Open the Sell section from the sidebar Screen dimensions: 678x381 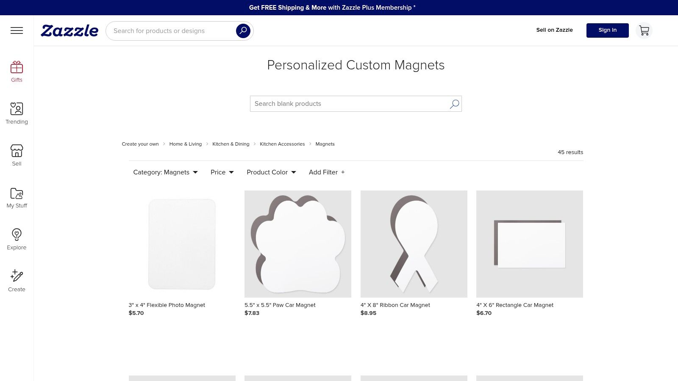pyautogui.click(x=17, y=155)
